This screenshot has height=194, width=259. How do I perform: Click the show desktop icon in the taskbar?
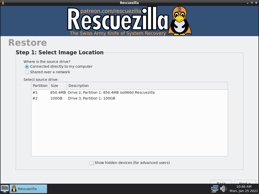(x=5, y=189)
